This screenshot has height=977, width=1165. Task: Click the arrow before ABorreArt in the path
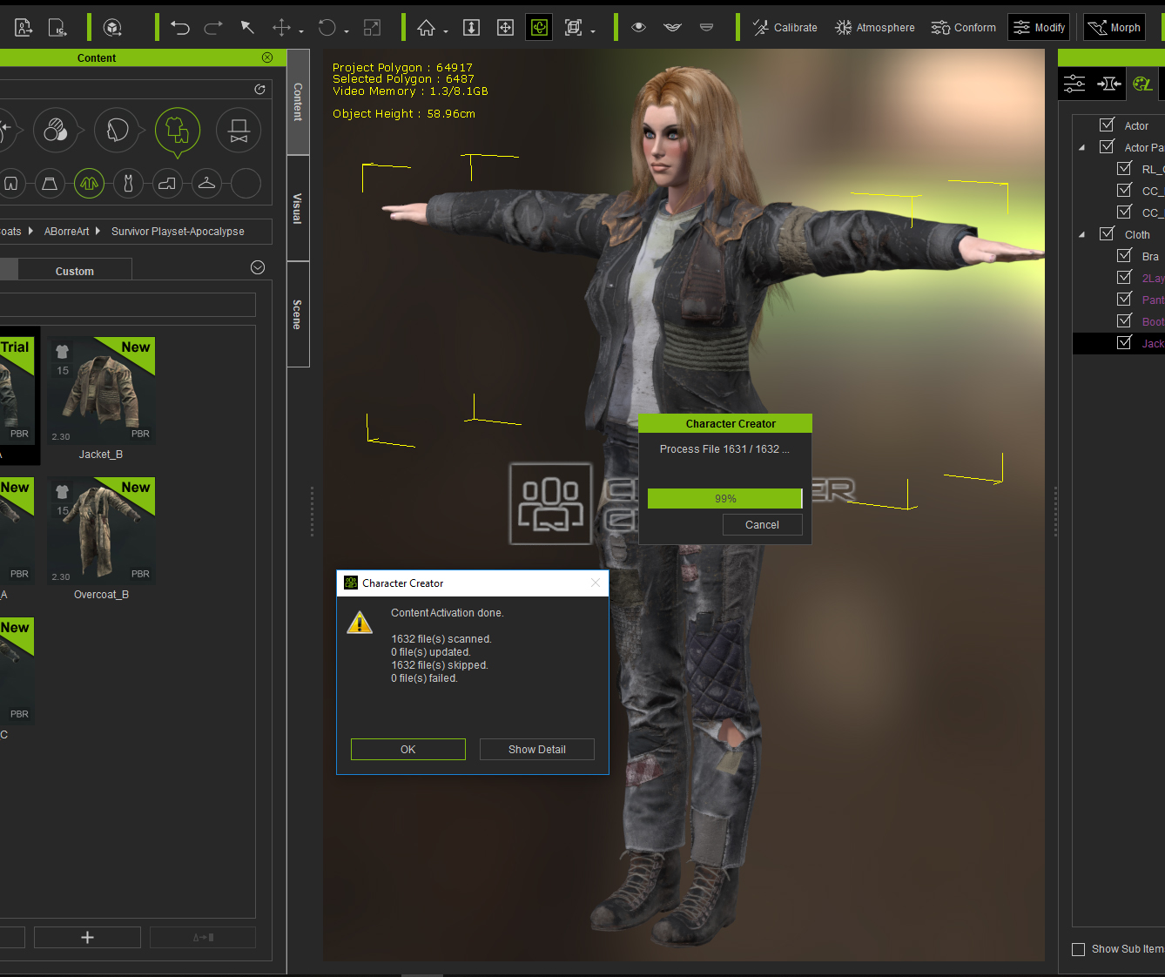click(x=30, y=231)
